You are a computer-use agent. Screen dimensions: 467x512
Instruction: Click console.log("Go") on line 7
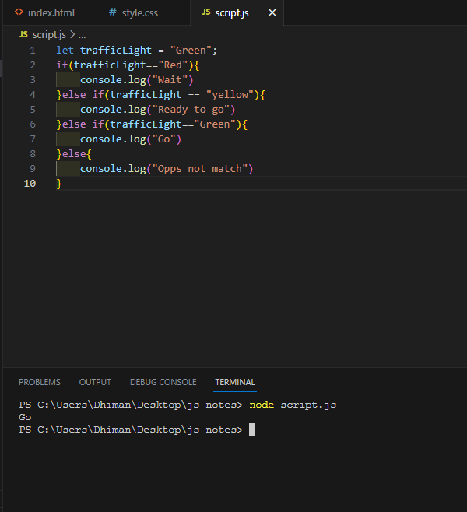pyautogui.click(x=131, y=139)
